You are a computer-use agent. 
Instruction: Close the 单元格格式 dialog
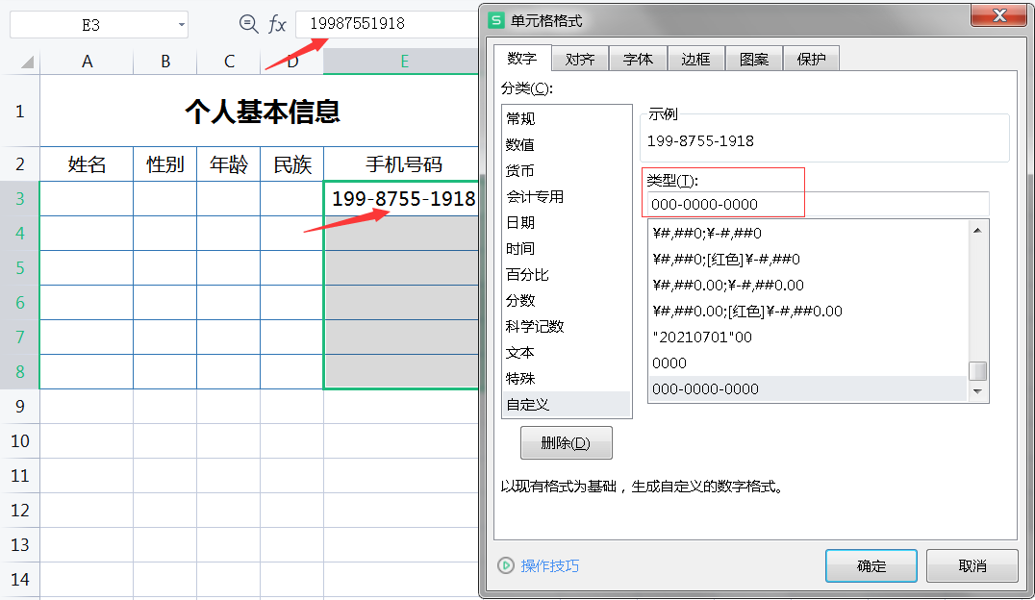[x=999, y=15]
